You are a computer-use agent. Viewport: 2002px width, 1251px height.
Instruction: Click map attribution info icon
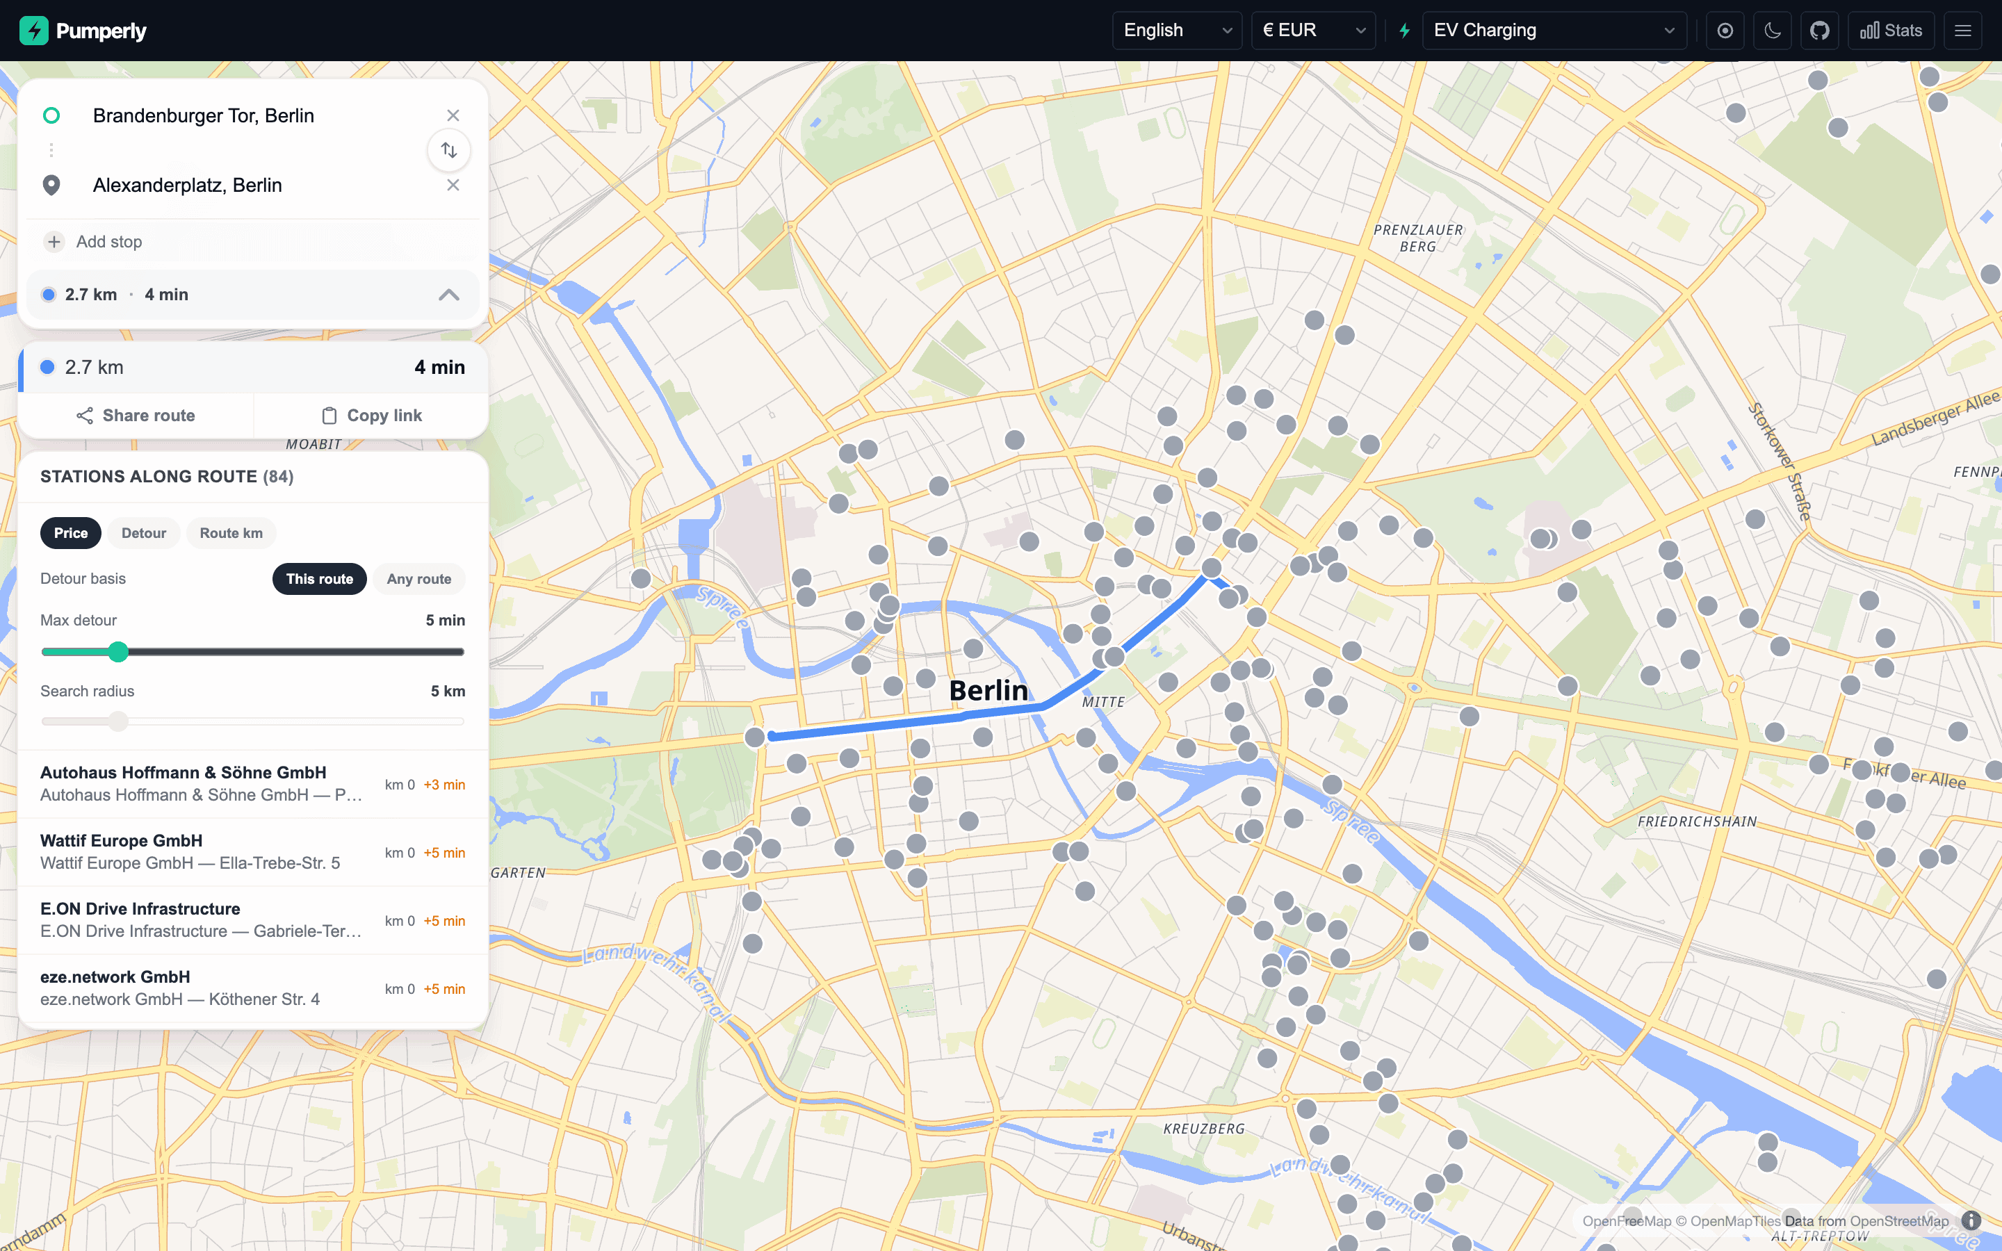[1971, 1220]
